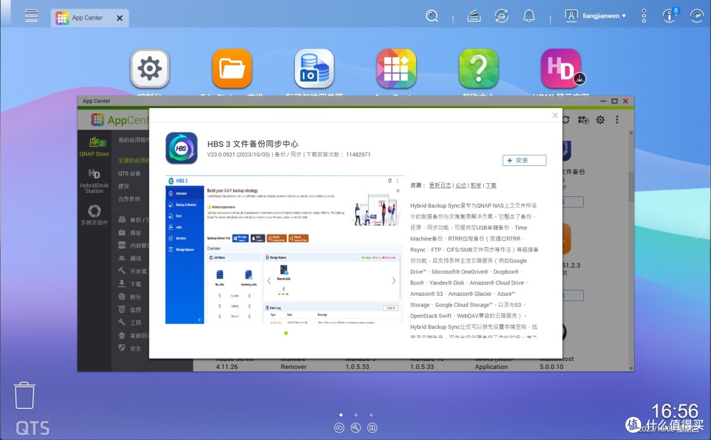Select the QTS 必备 category
Image resolution: width=711 pixels, height=440 pixels.
tap(129, 173)
